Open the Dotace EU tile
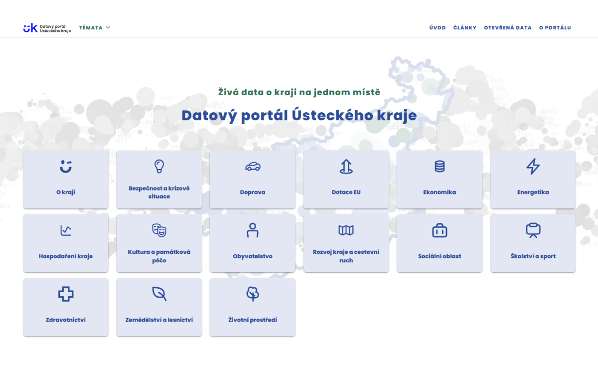Viewport: 598px width, 374px height. click(346, 180)
